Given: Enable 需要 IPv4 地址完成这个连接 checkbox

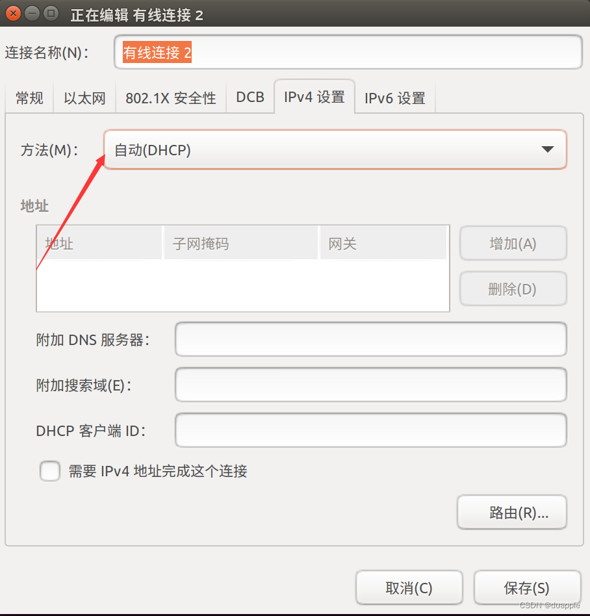Looking at the screenshot, I should (50, 470).
